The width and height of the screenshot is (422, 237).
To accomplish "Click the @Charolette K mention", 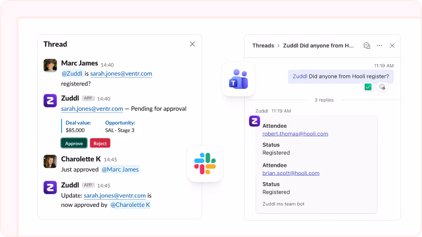I will tap(130, 205).
